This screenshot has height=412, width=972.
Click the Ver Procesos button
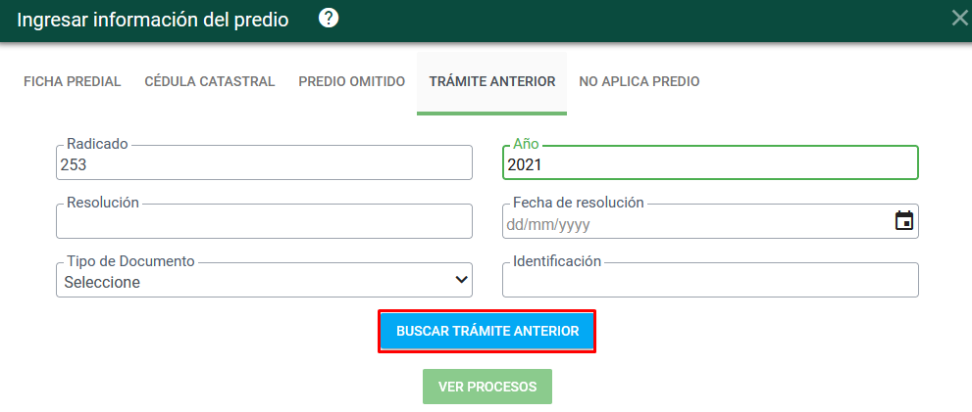(x=487, y=387)
